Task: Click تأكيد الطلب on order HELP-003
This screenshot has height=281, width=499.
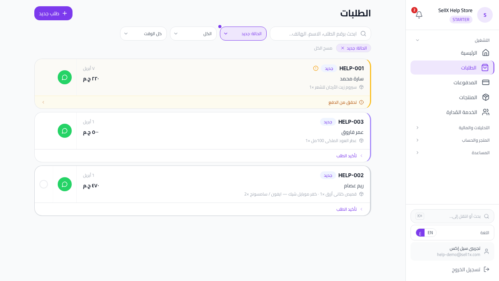Action: pyautogui.click(x=346, y=156)
